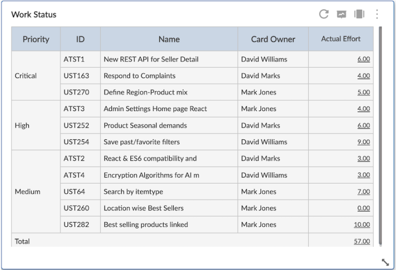The image size is (396, 270).
Task: Click the Card Owner column header
Action: pos(273,39)
